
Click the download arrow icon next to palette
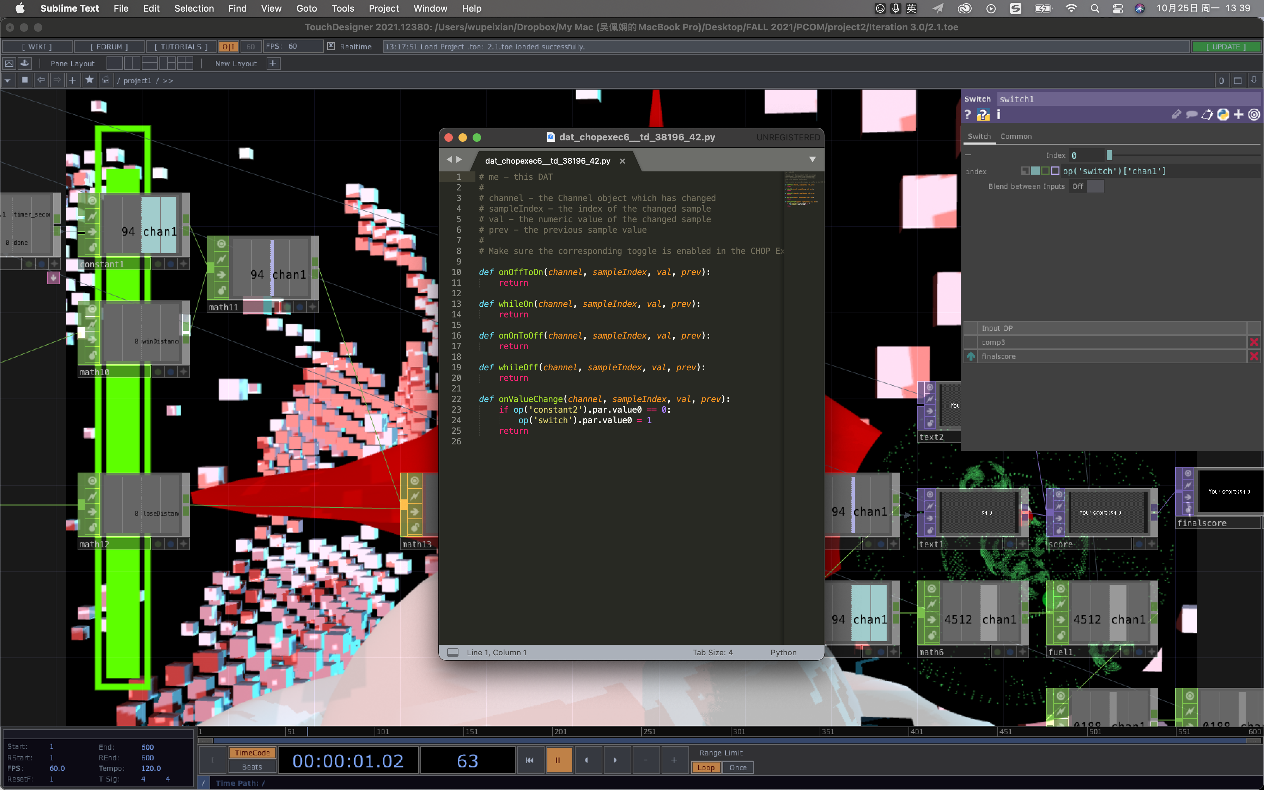[x=25, y=63]
